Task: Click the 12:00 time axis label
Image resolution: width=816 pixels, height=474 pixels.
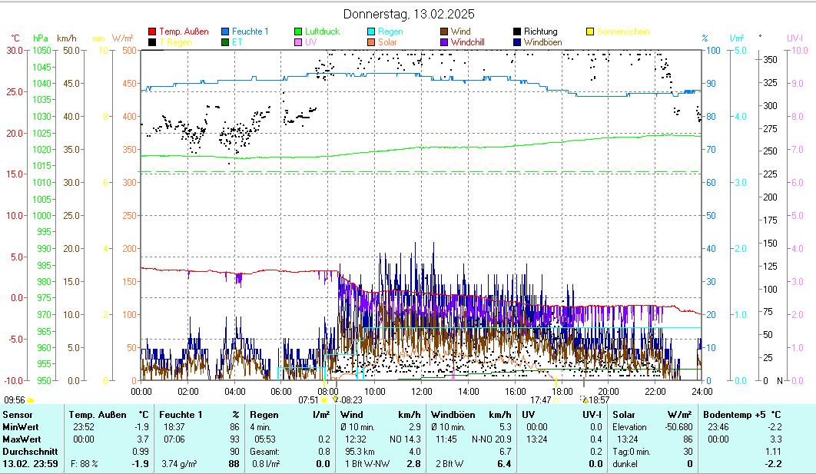Action: coord(422,391)
